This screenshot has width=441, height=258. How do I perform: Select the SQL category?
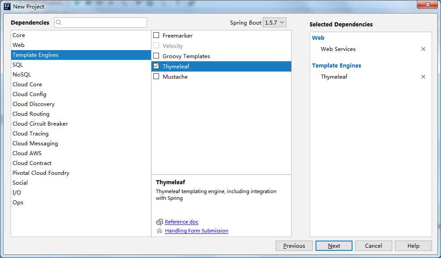tap(81, 65)
